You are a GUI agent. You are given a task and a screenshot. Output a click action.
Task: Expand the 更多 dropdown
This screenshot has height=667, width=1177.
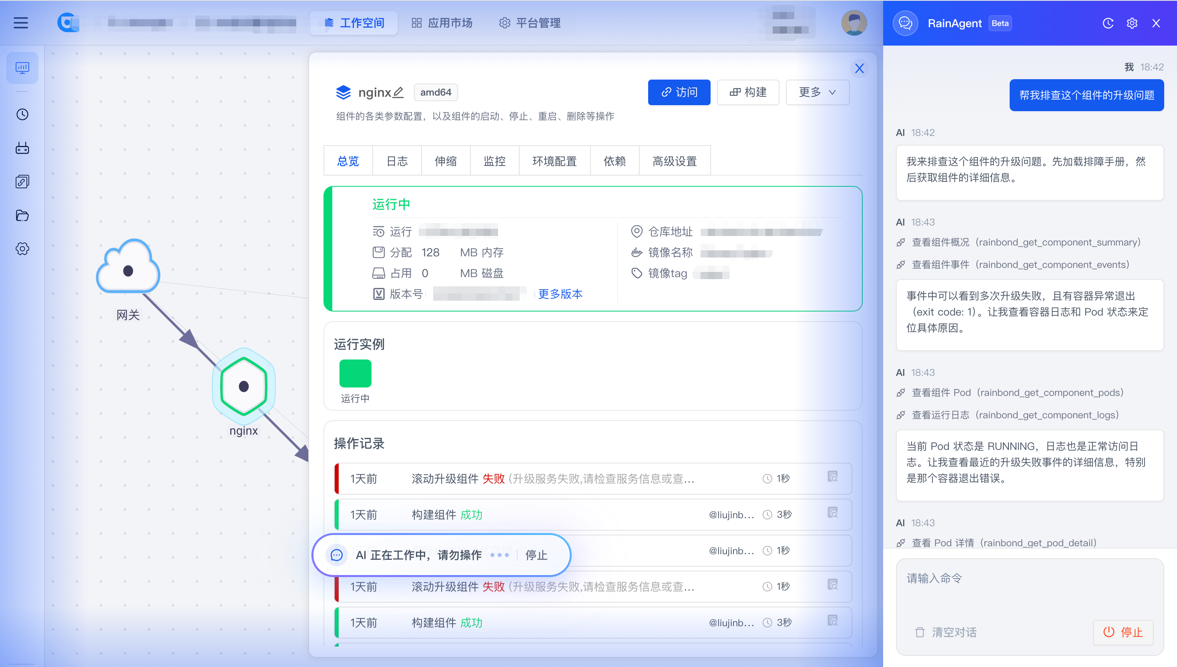coord(817,92)
